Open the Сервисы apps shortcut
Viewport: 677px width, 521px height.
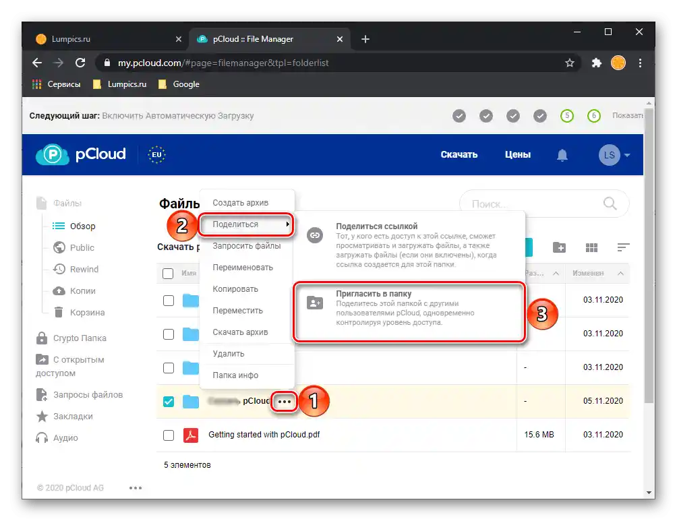57,84
